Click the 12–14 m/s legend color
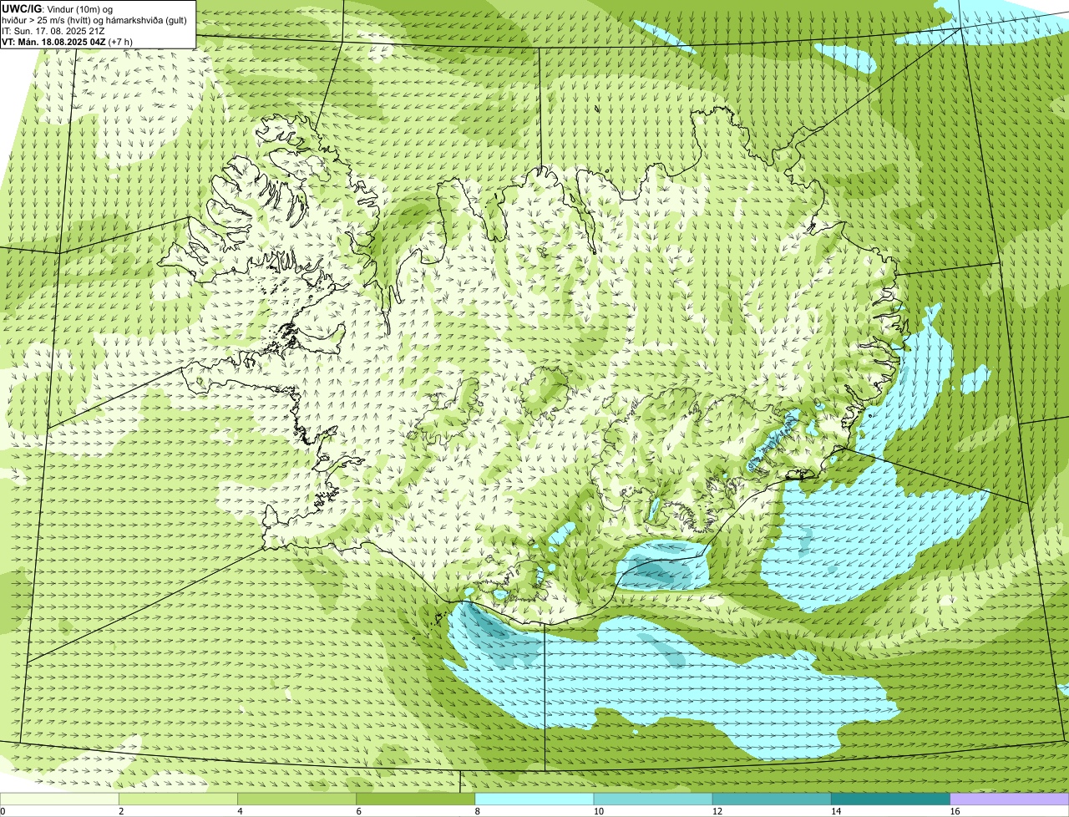Screen dimensions: 1069x817 tap(772, 799)
